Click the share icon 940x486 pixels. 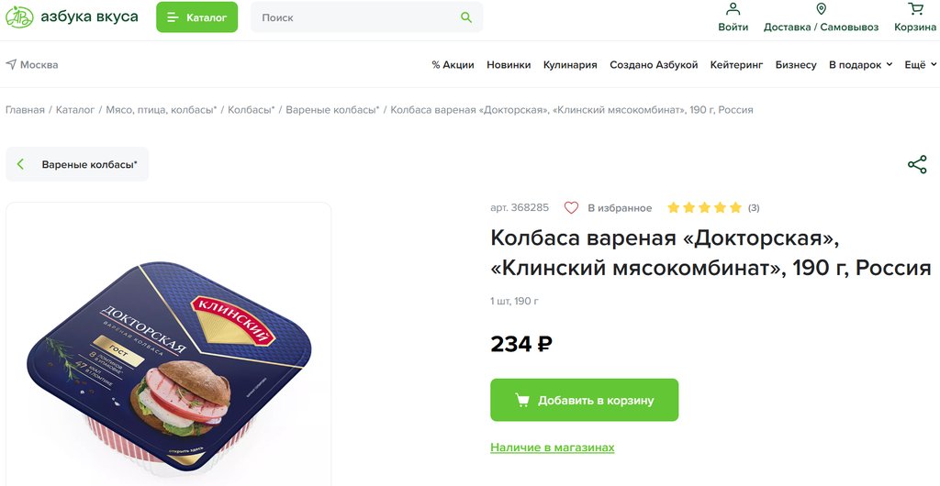tap(917, 164)
